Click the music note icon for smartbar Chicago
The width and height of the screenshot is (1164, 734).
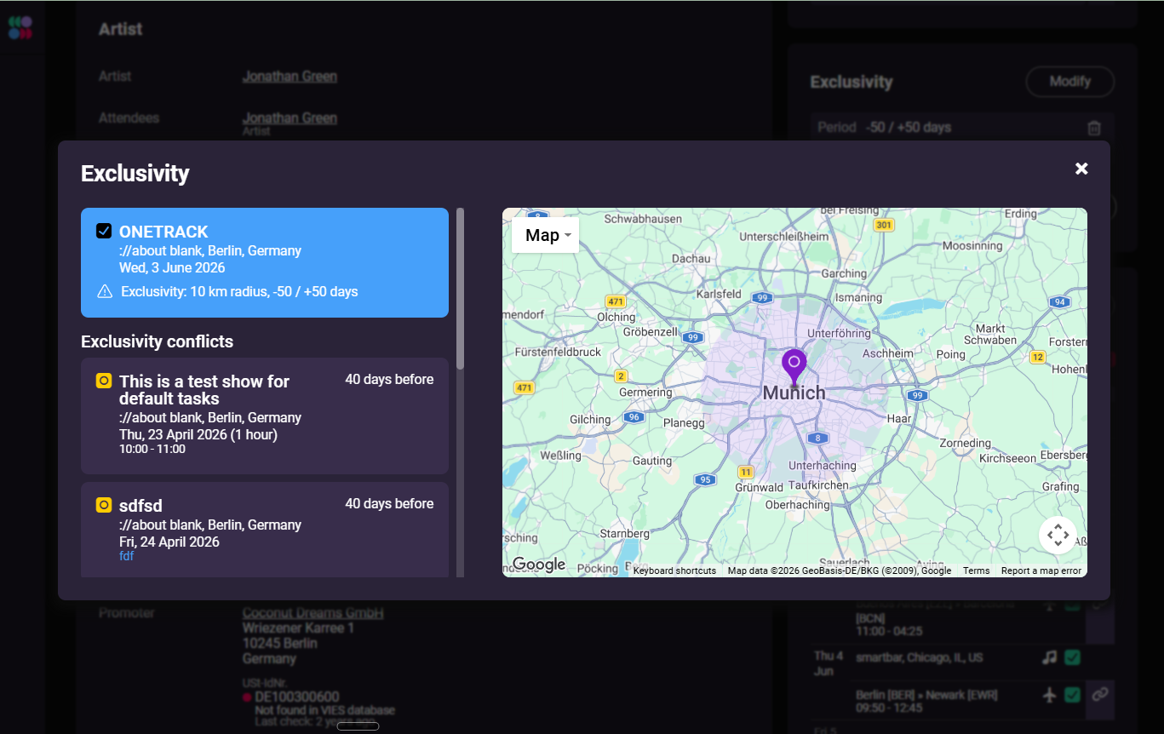[x=1050, y=657]
